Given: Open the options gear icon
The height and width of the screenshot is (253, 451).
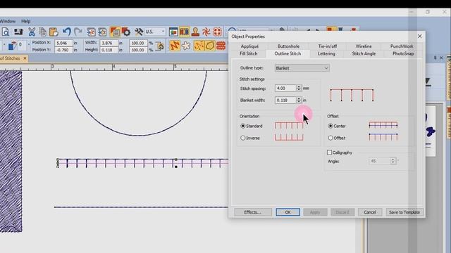Looking at the screenshot, I should click(126, 32).
